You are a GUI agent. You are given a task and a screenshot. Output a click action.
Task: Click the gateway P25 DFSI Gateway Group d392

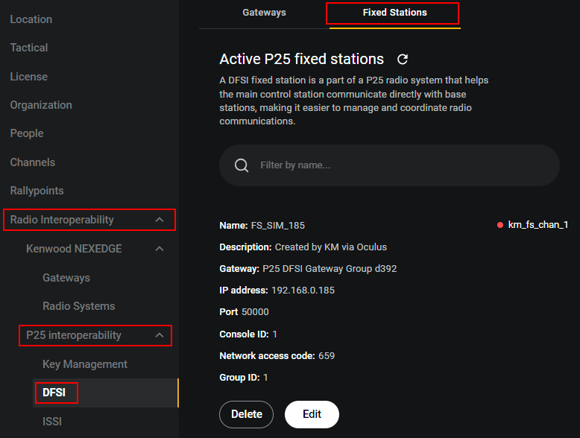pyautogui.click(x=330, y=269)
